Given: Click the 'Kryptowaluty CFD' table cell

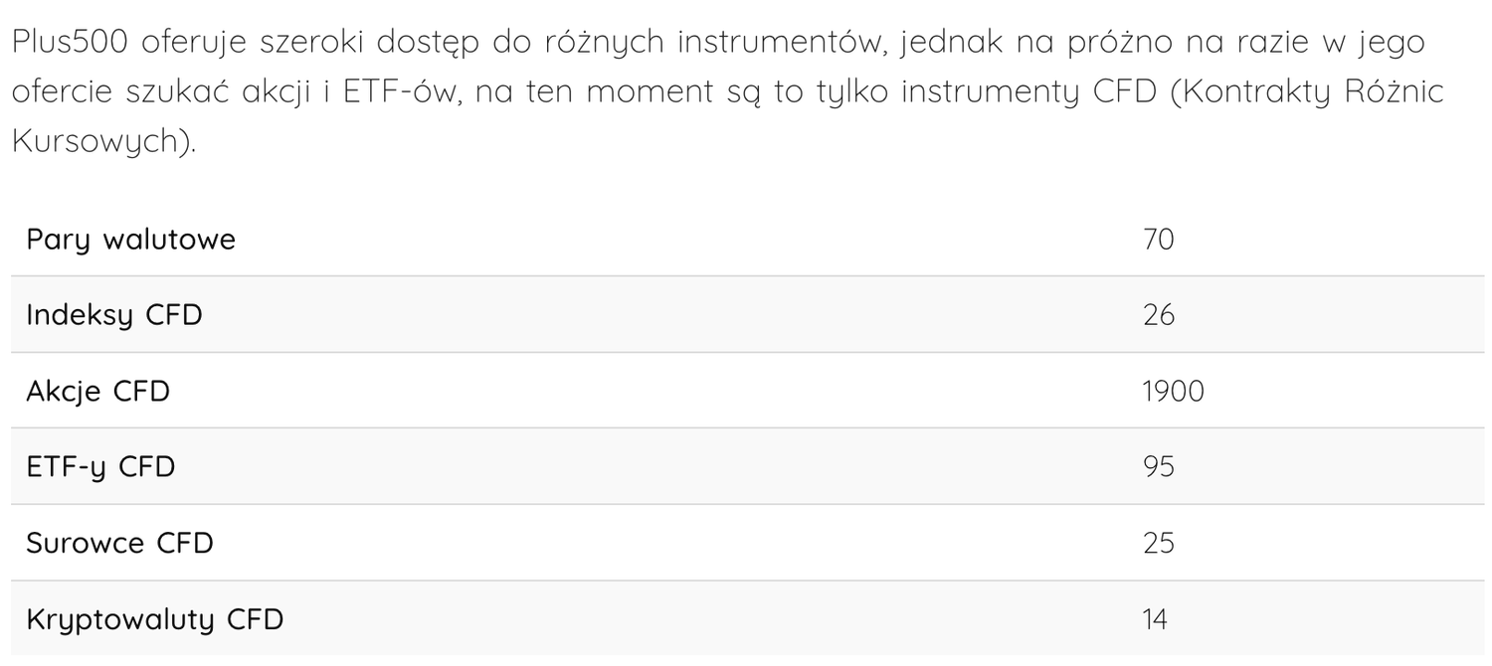Looking at the screenshot, I should pos(154,620).
